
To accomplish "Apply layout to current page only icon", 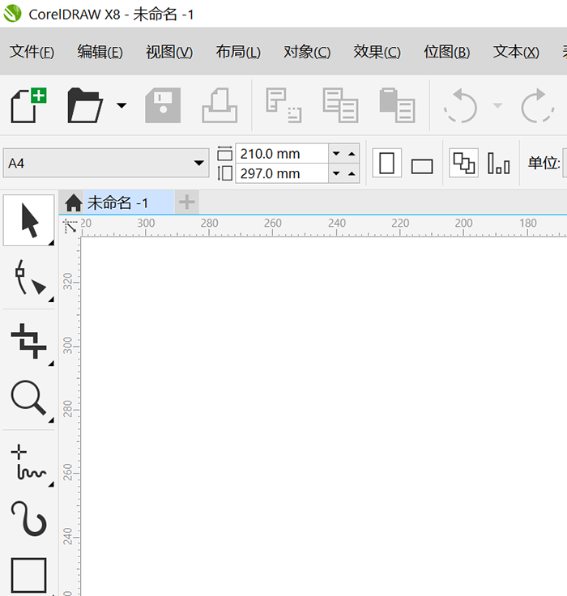I will [498, 163].
